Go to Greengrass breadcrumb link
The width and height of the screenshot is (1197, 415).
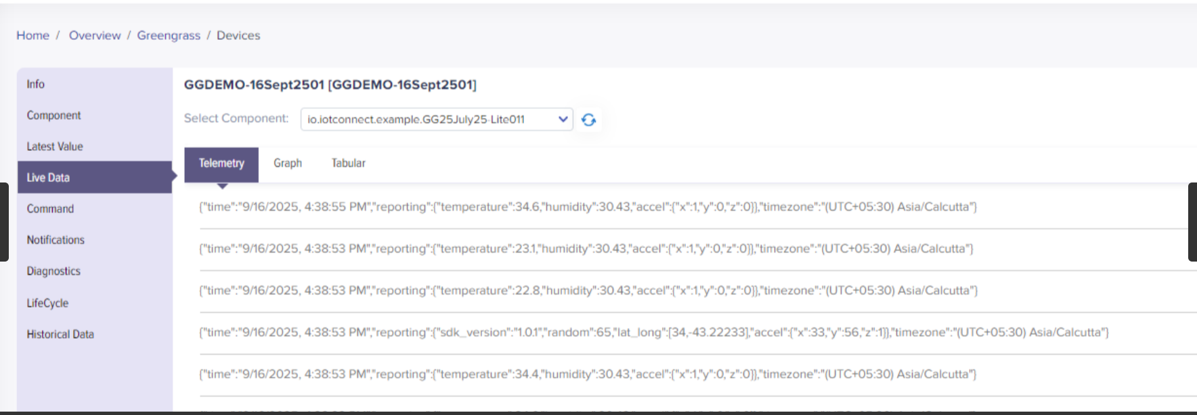(169, 36)
